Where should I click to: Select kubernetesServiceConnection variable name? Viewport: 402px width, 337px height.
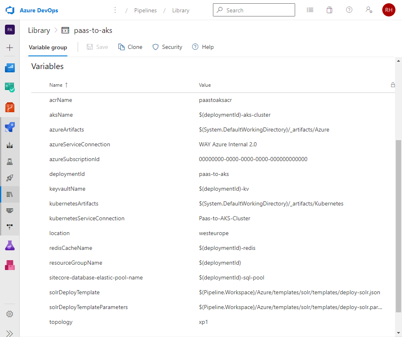[87, 218]
